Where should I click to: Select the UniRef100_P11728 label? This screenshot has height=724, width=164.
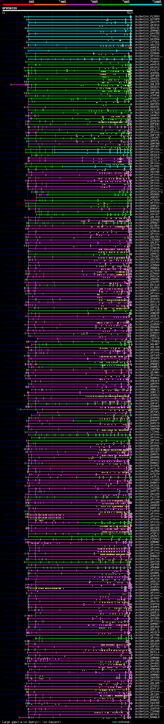click(147, 497)
